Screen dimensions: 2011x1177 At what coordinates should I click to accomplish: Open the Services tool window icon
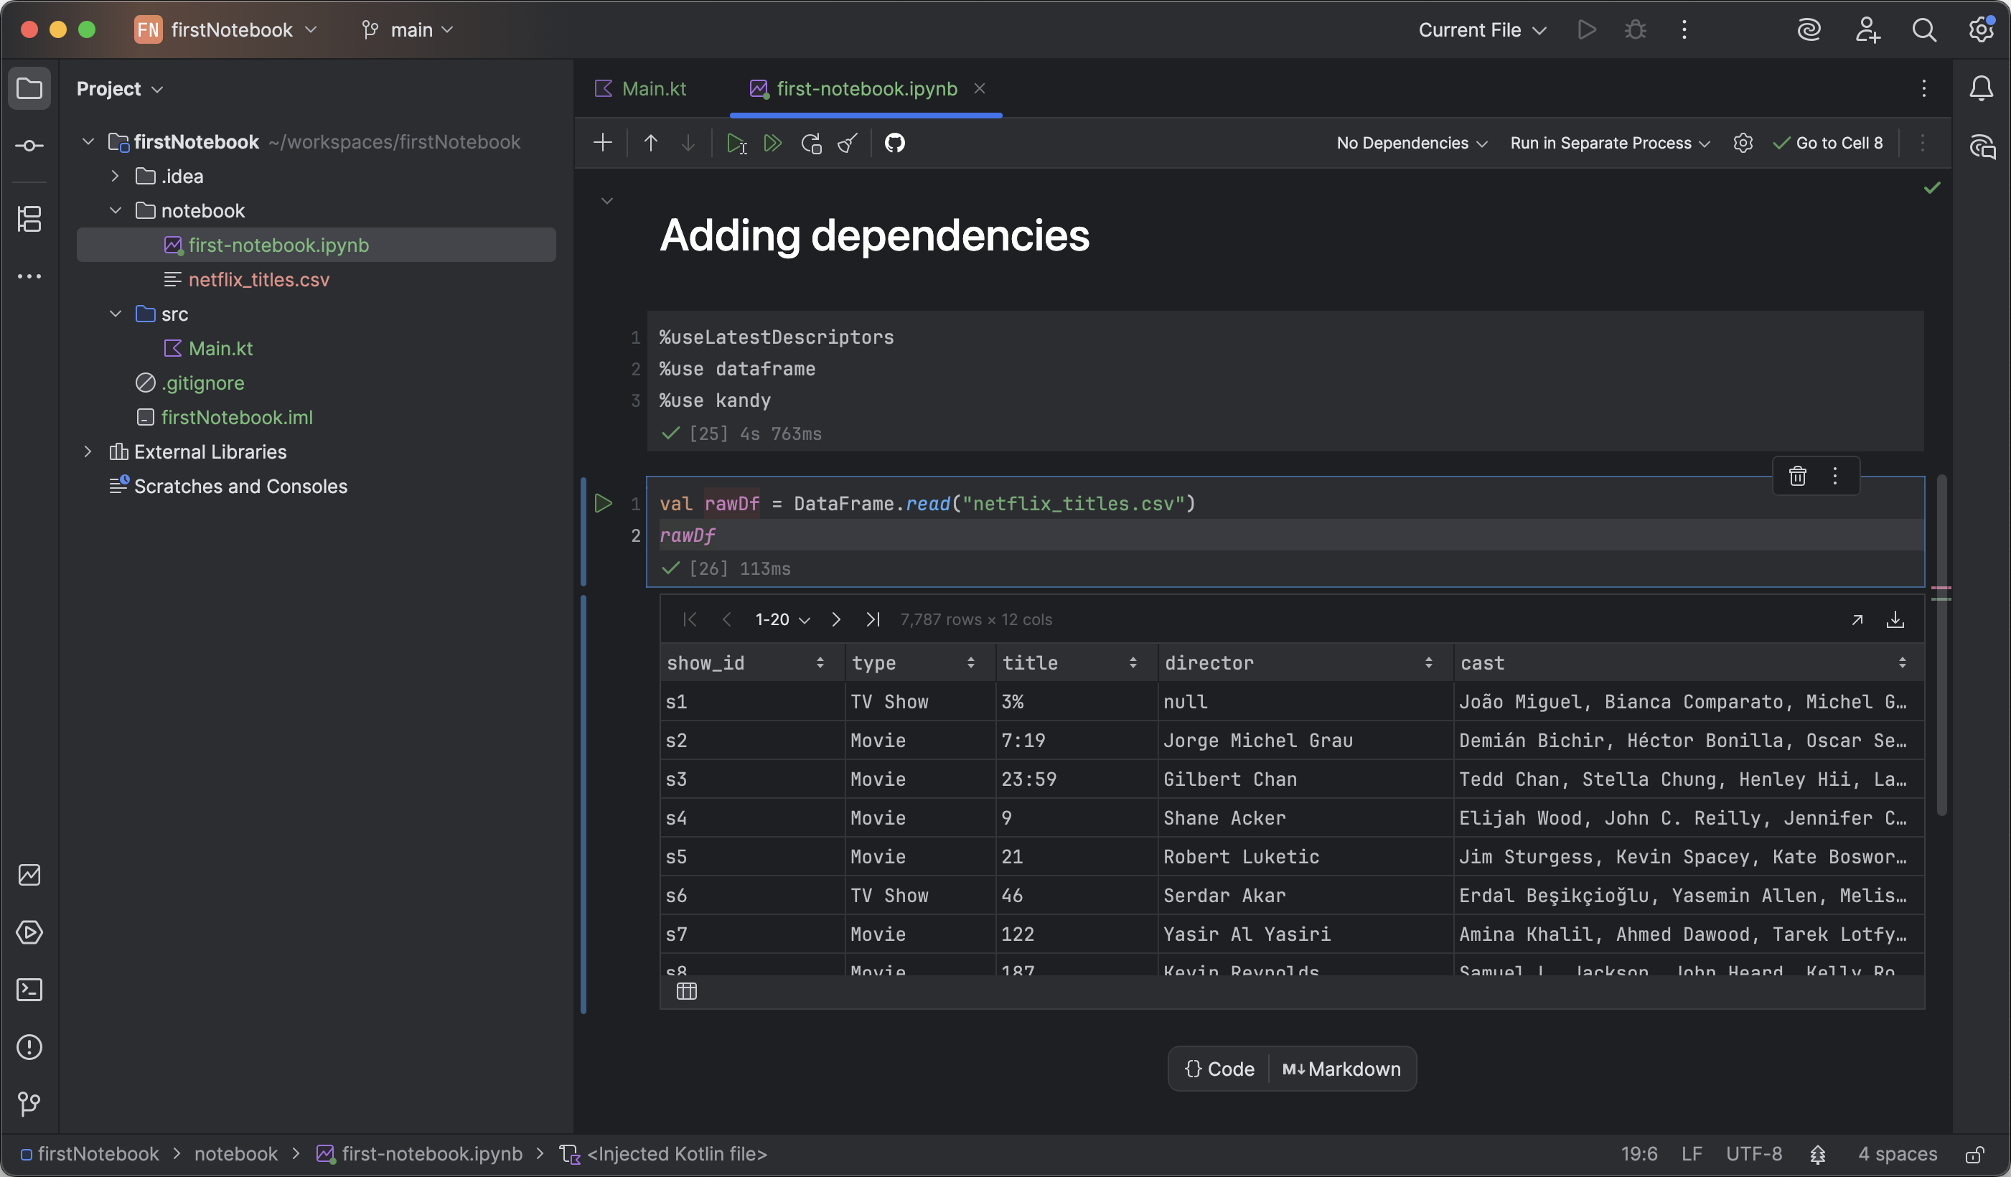pyautogui.click(x=29, y=932)
